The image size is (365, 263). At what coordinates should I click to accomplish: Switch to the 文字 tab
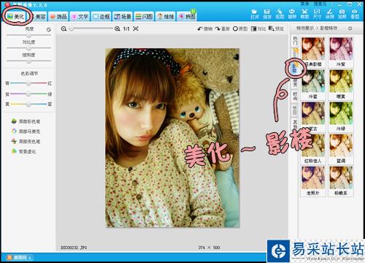coord(80,16)
